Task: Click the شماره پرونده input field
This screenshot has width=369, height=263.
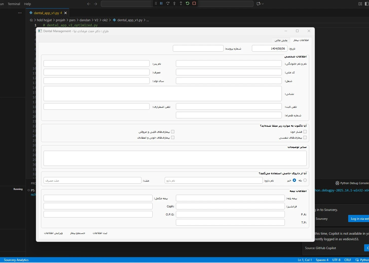Action: (198, 48)
